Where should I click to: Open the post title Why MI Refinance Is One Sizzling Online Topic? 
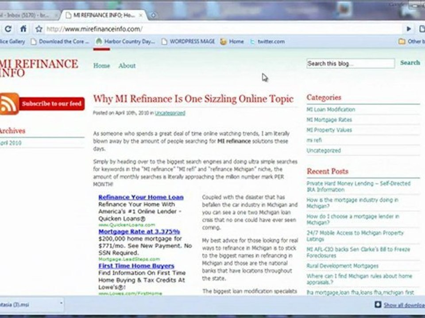(x=193, y=99)
